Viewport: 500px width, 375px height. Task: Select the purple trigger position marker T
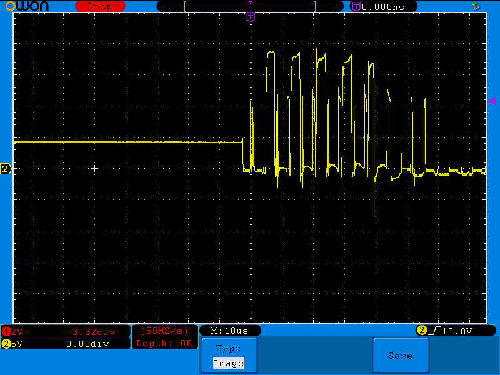coord(251,17)
